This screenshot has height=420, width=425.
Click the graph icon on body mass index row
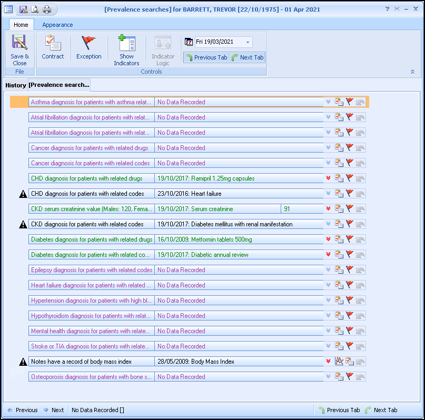339,362
